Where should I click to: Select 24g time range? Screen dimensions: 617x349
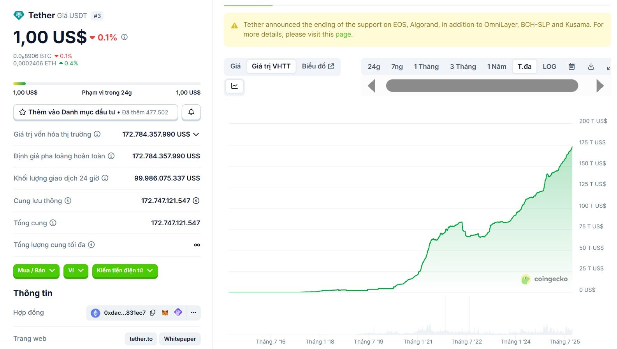coord(374,67)
